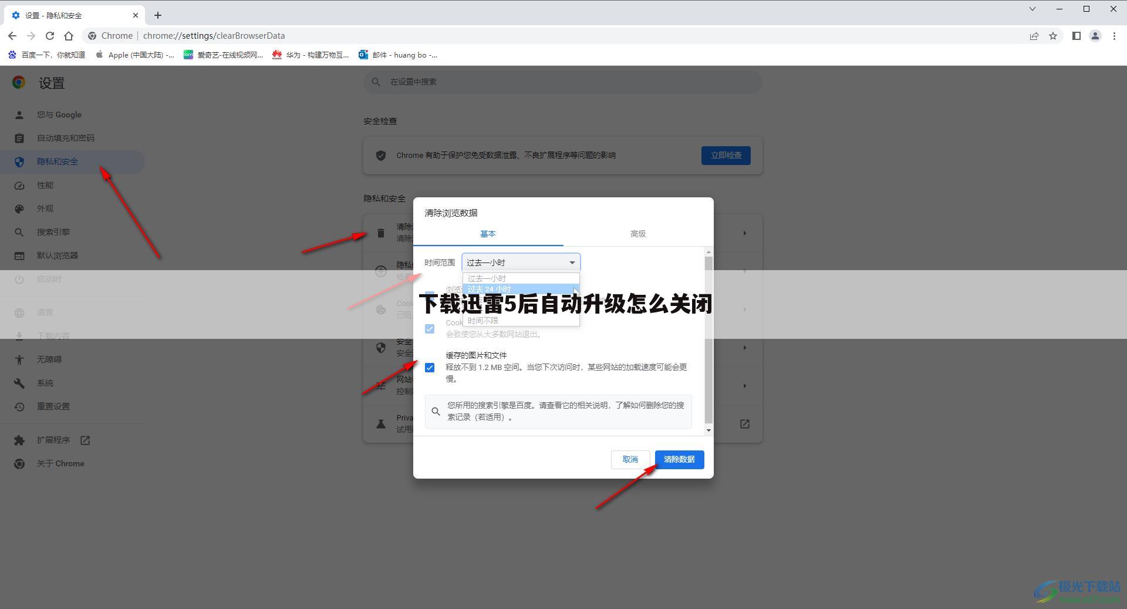Choose 过去 24 小时 from the list

(521, 289)
